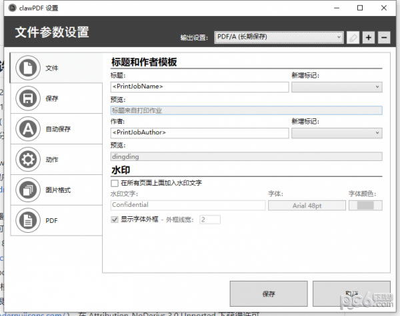This screenshot has height=316, width=400.
Task: Open the 图片格式 tab
Action: 56,190
